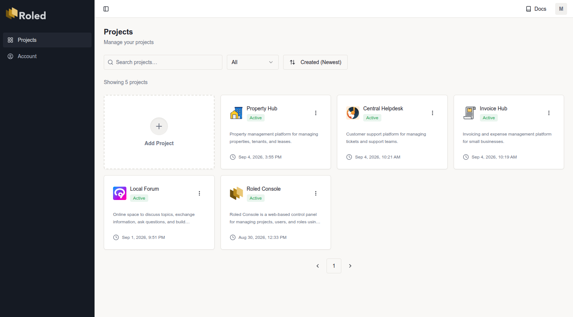Click date Sep 4, 2026, 10:19 AM

pyautogui.click(x=494, y=157)
